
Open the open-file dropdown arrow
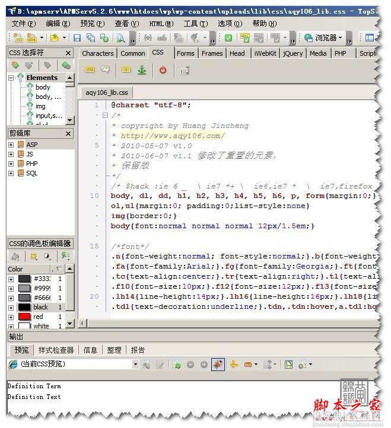(x=64, y=38)
